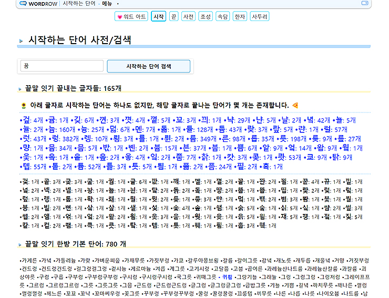Click the blue 쭘: 7개 link
This screenshot has width=389, height=298.
coord(186,158)
